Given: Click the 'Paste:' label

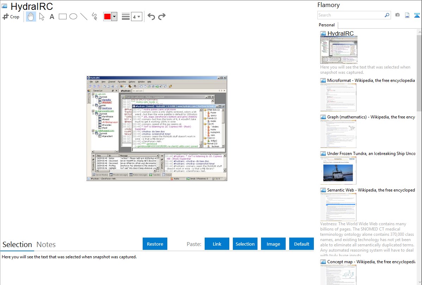Looking at the screenshot, I should click(194, 244).
